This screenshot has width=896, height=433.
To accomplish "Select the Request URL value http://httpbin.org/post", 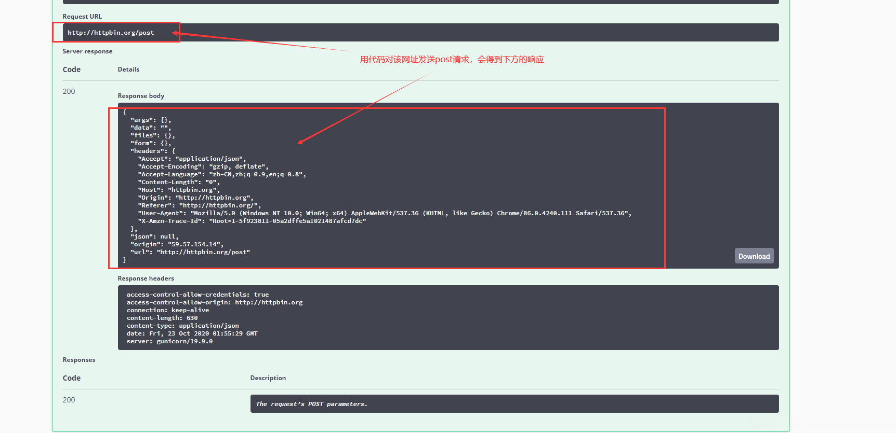I will pos(111,33).
